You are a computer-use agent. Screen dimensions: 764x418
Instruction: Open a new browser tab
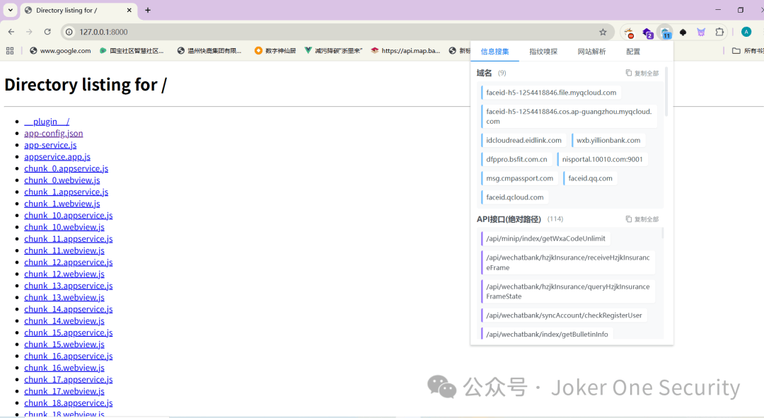pos(148,10)
